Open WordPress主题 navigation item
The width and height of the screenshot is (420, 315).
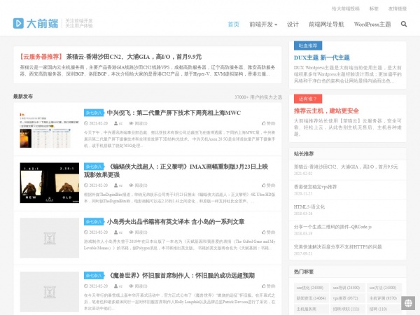[372, 24]
